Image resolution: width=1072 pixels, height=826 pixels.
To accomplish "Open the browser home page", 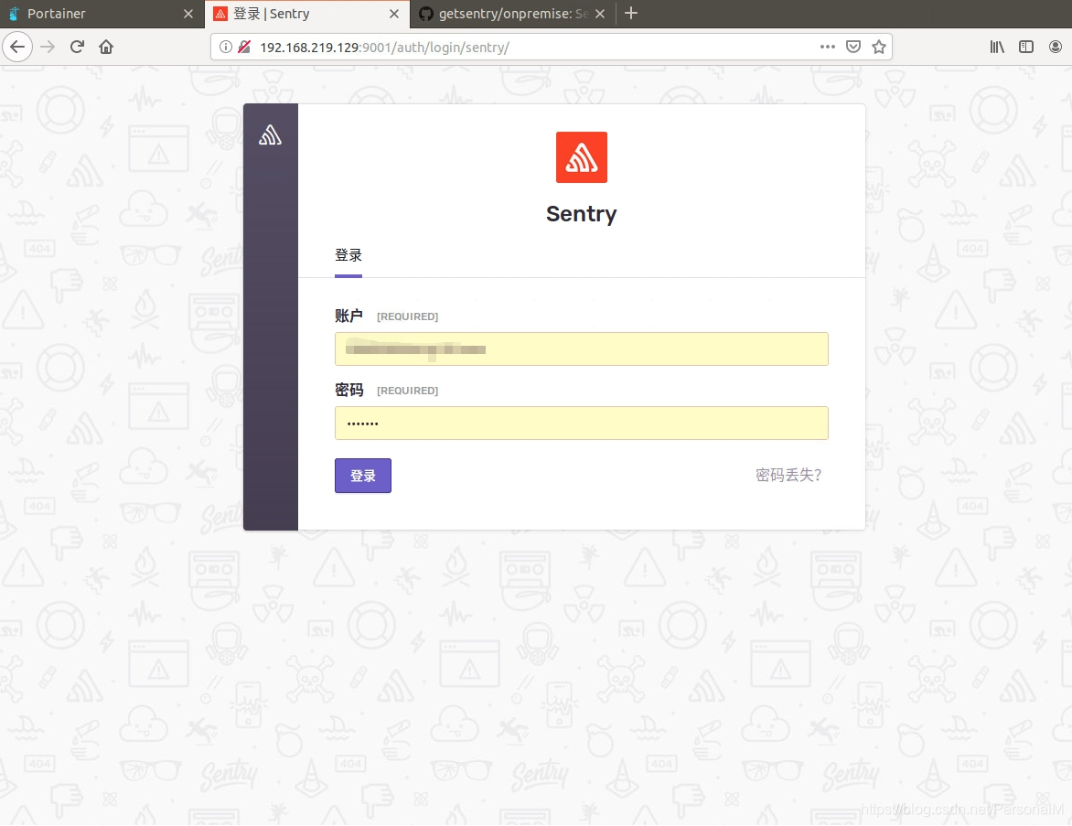I will [106, 48].
